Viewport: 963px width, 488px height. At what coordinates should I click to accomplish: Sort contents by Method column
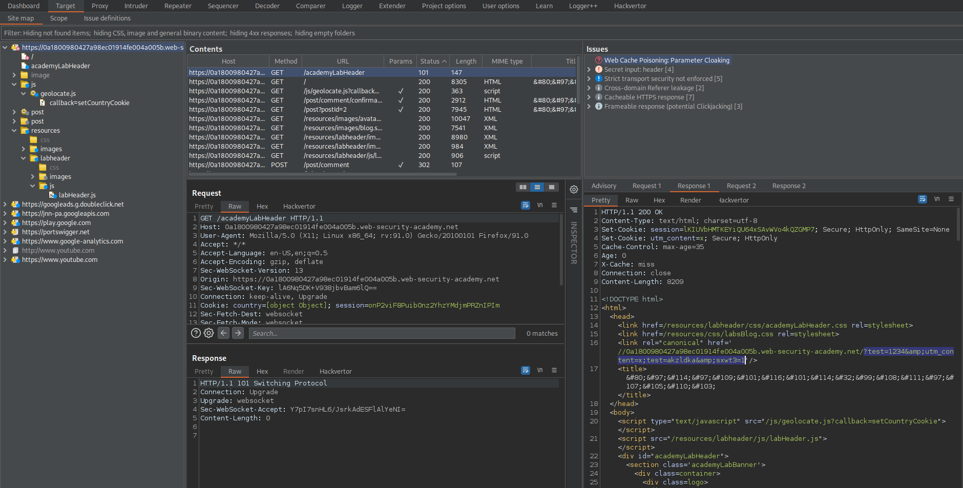pos(286,62)
